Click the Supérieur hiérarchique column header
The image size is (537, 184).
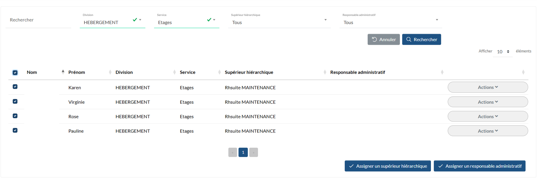point(249,72)
